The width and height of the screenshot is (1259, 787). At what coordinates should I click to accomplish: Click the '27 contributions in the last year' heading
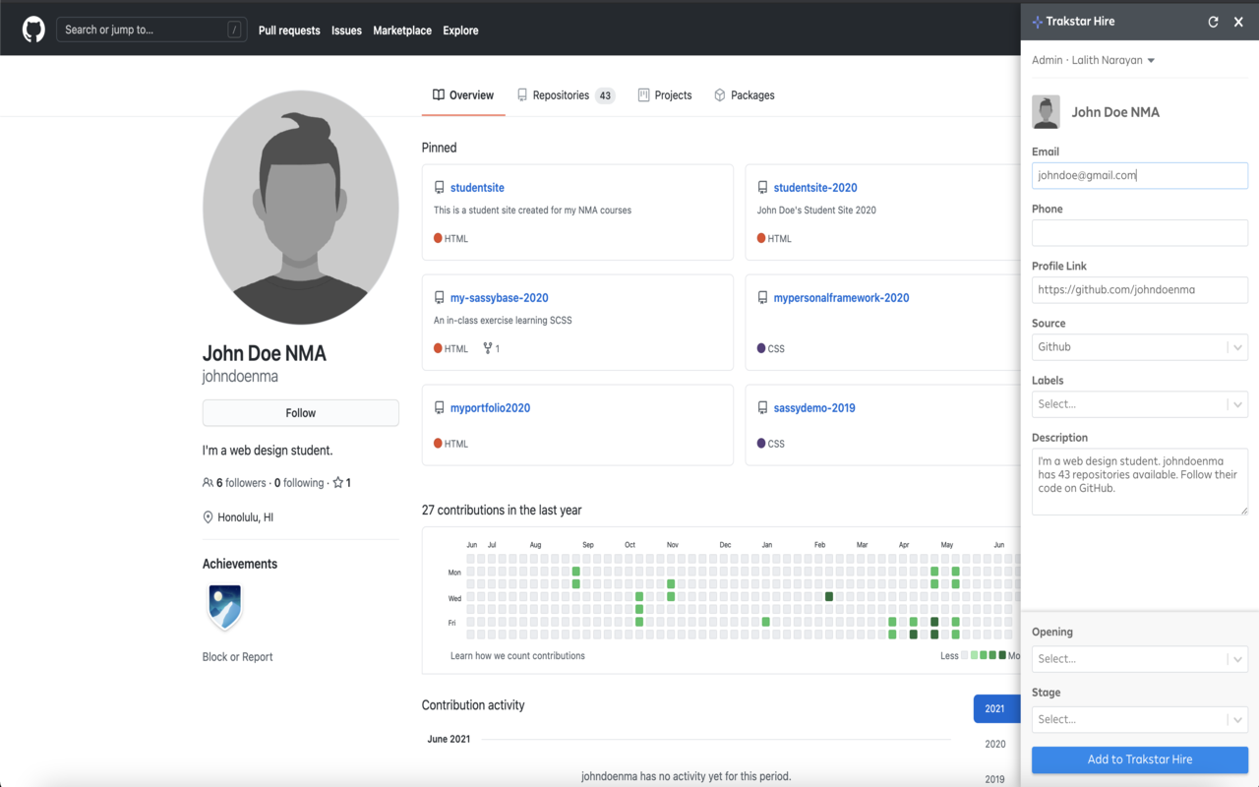[x=502, y=511]
